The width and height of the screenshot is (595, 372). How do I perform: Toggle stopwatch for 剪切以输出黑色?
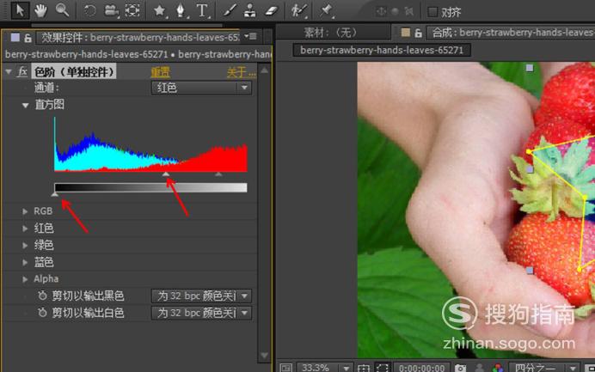42,296
